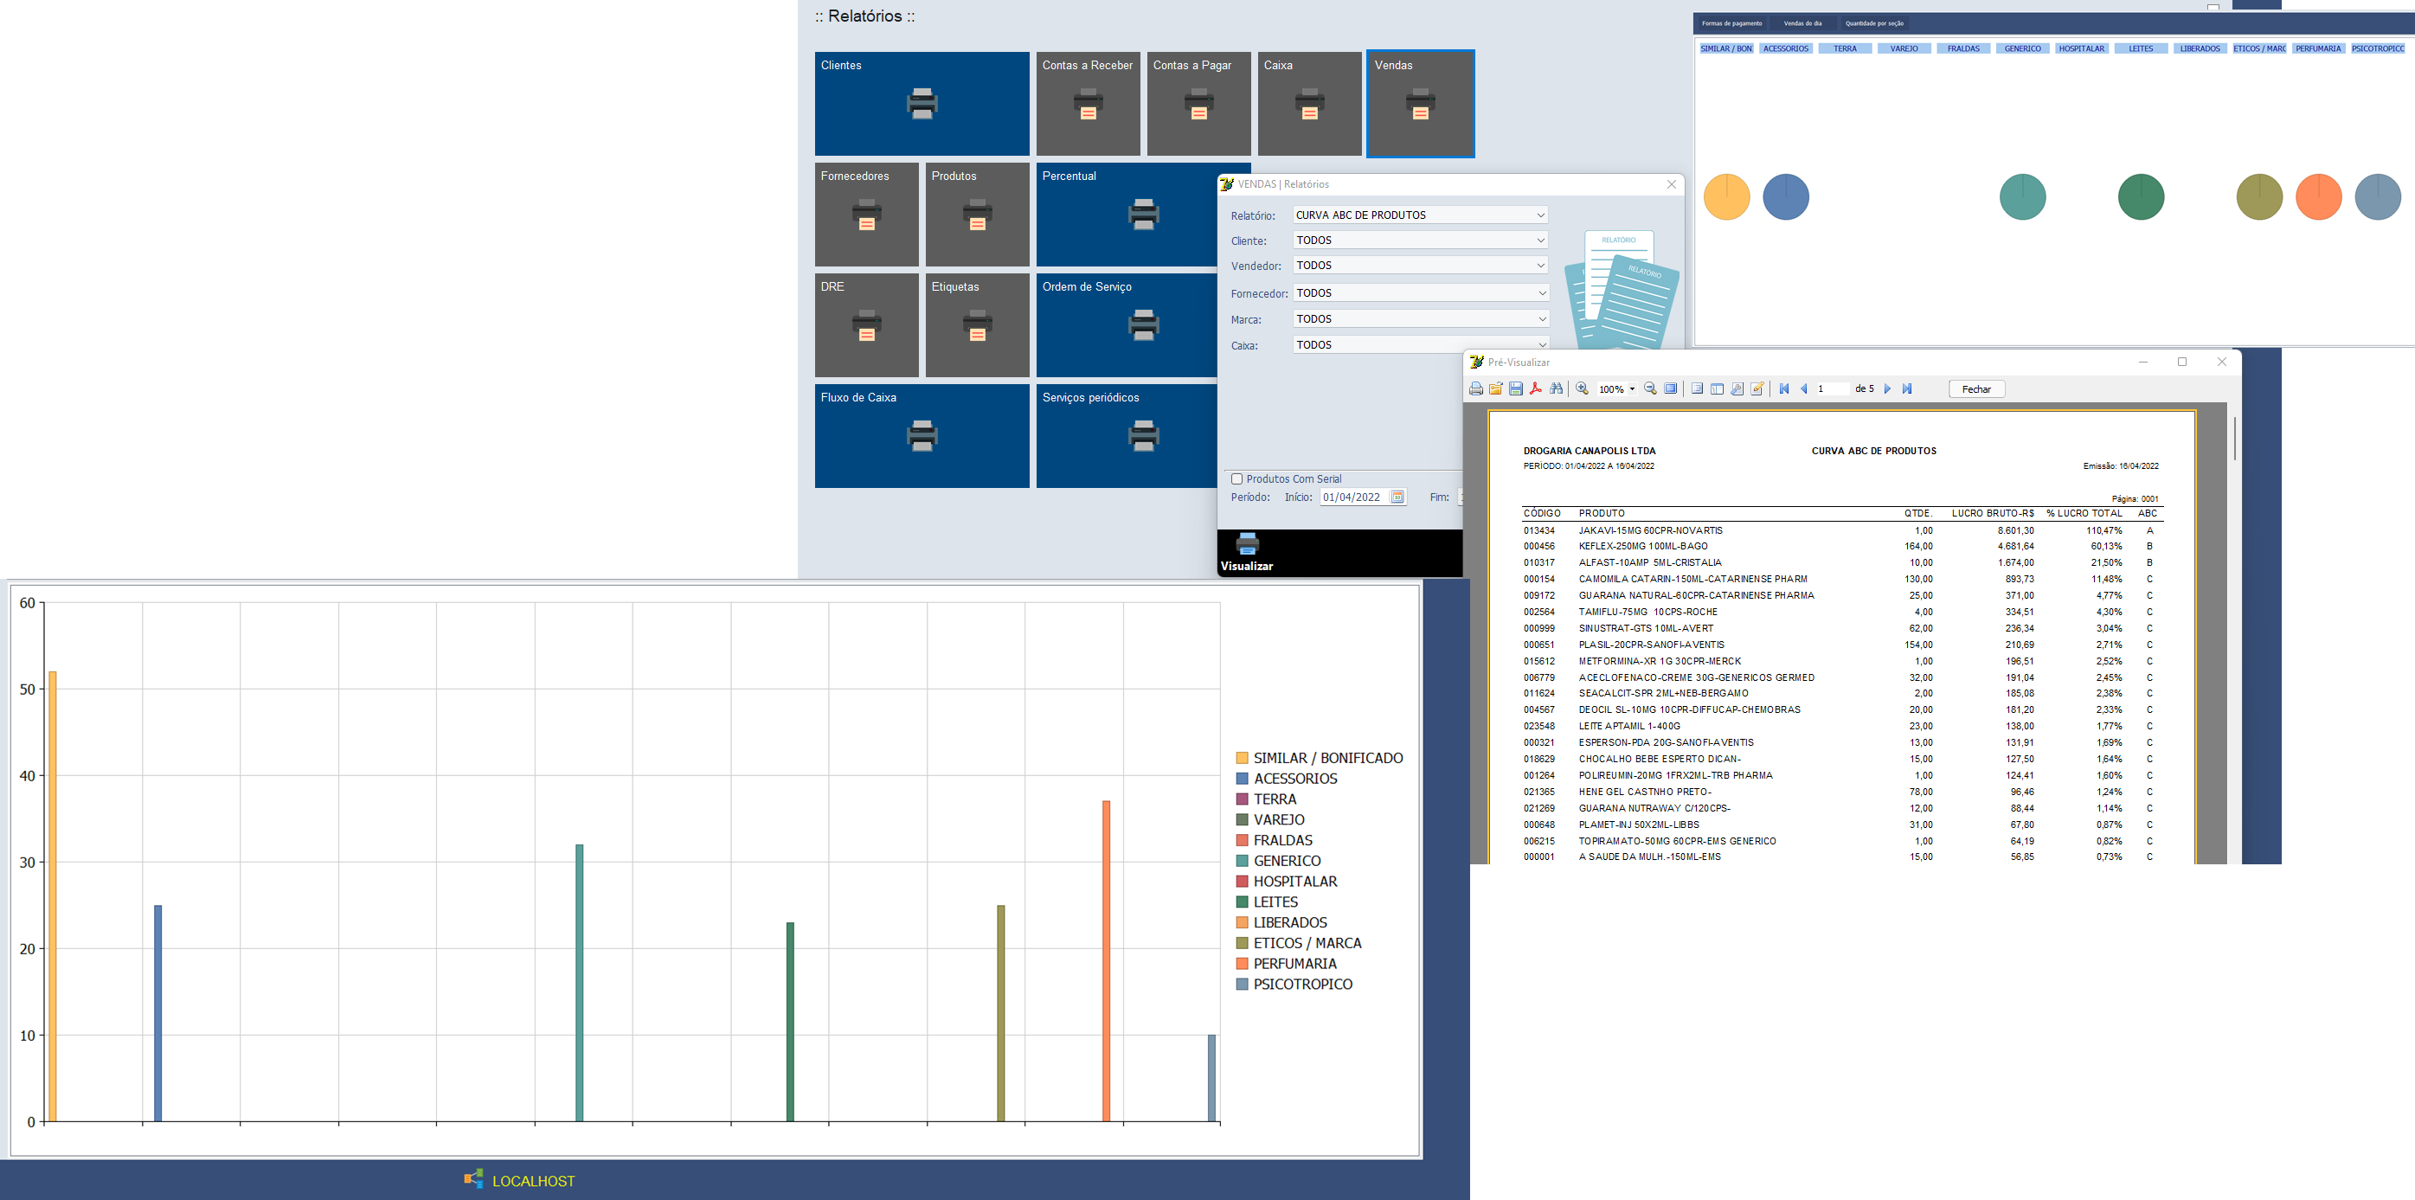The image size is (2415, 1200).
Task: Open the Clientes report tile
Action: click(x=922, y=103)
